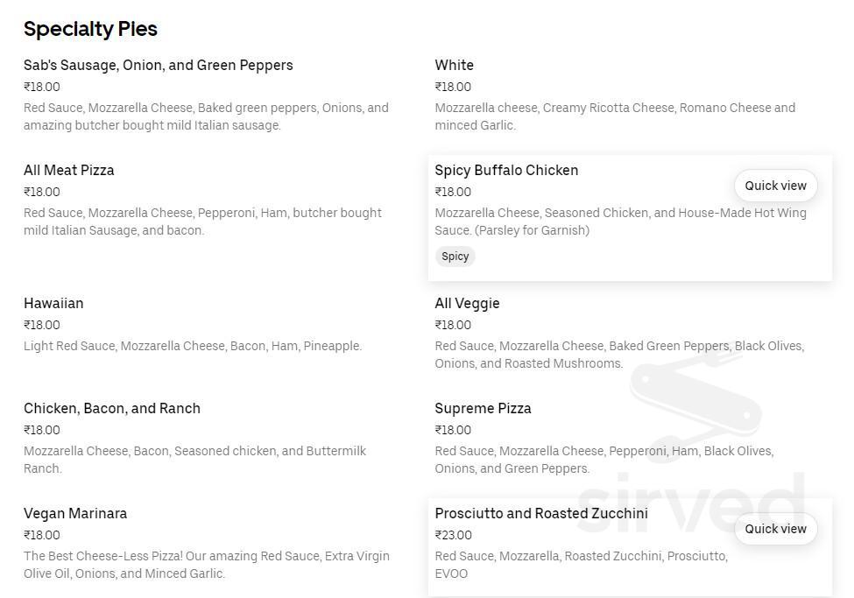The width and height of the screenshot is (854, 598).
Task: Select the Spicy tag on Spicy Buffalo Chicken
Action: click(x=455, y=256)
